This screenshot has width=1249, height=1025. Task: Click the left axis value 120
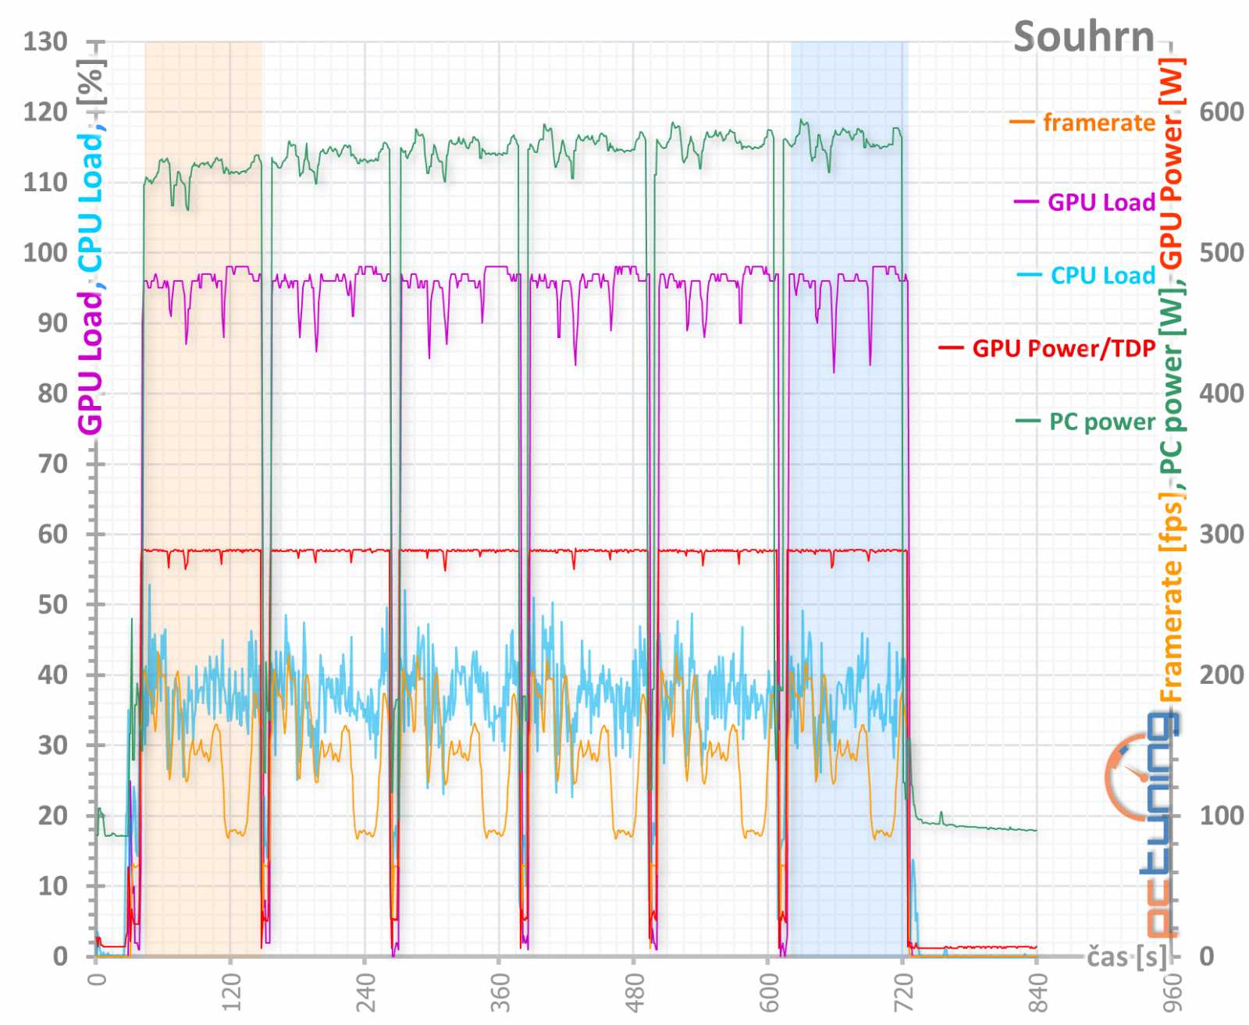[x=45, y=112]
